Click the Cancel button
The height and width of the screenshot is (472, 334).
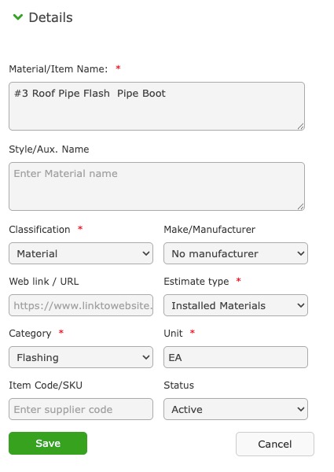click(x=275, y=444)
